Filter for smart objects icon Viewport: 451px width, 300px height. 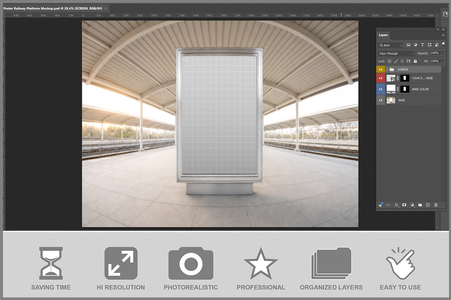[x=436, y=45]
